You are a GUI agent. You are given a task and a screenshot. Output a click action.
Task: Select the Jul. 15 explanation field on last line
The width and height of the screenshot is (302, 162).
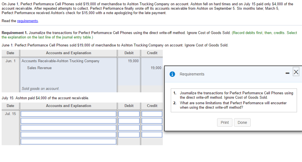[x=68, y=141]
